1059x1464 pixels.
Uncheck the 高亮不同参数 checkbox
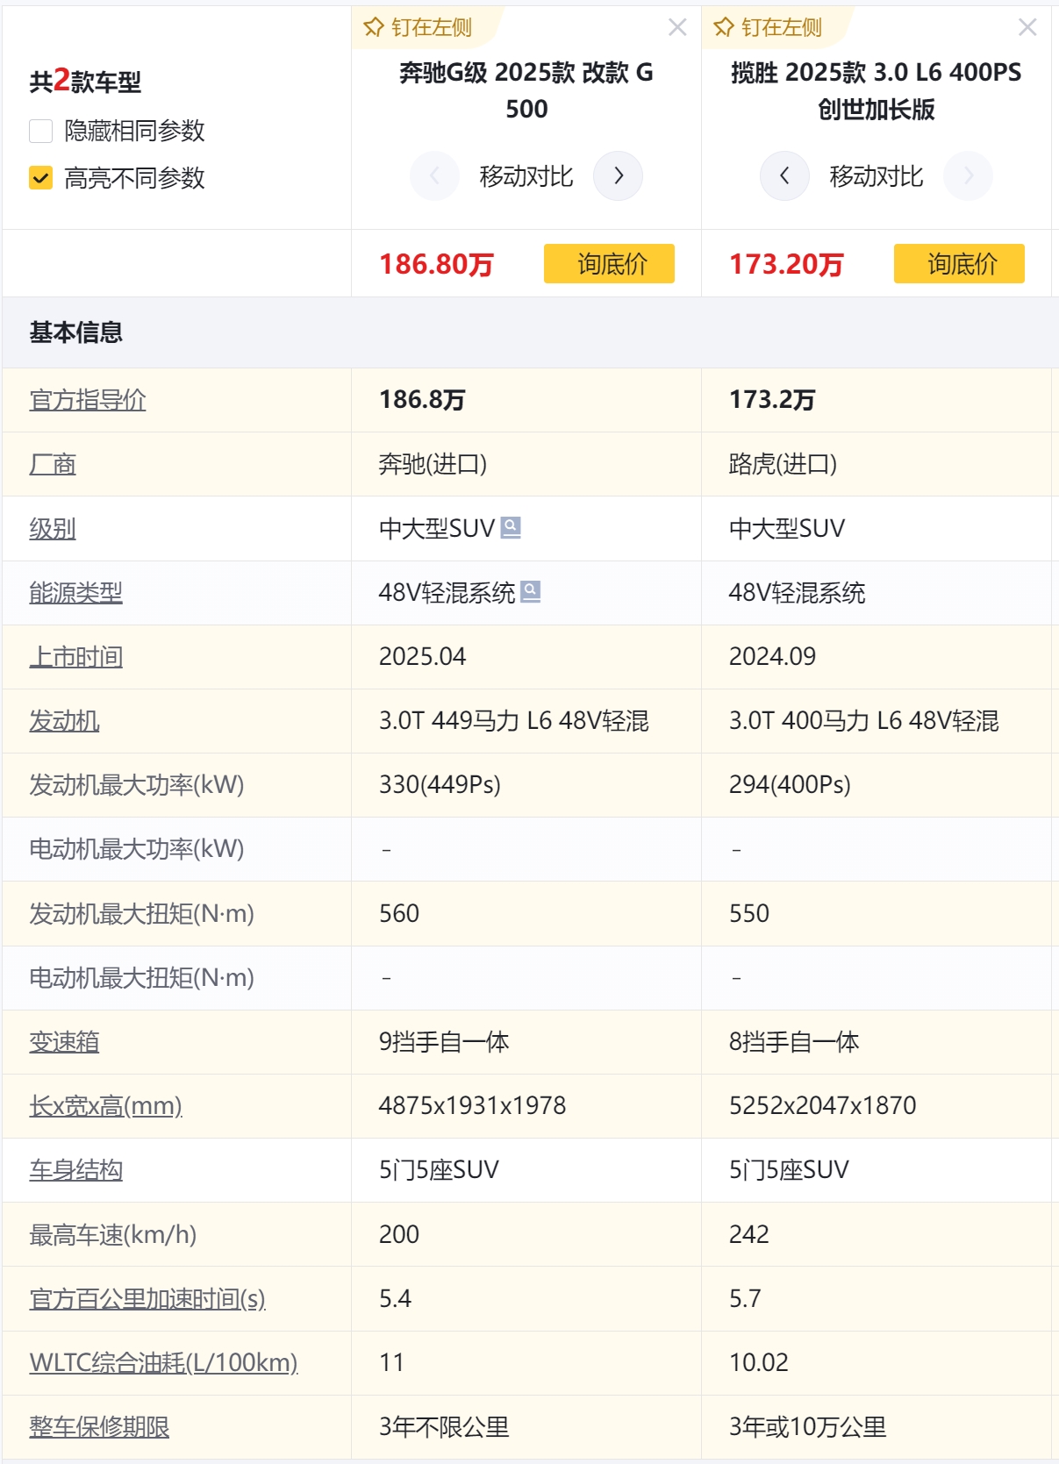click(41, 178)
